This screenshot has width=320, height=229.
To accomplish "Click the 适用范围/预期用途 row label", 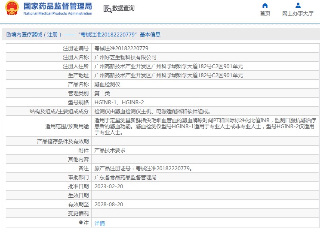I will (67, 127).
